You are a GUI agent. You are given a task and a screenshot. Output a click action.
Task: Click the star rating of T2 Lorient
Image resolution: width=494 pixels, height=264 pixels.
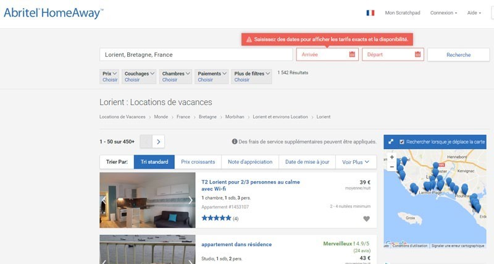click(x=217, y=218)
